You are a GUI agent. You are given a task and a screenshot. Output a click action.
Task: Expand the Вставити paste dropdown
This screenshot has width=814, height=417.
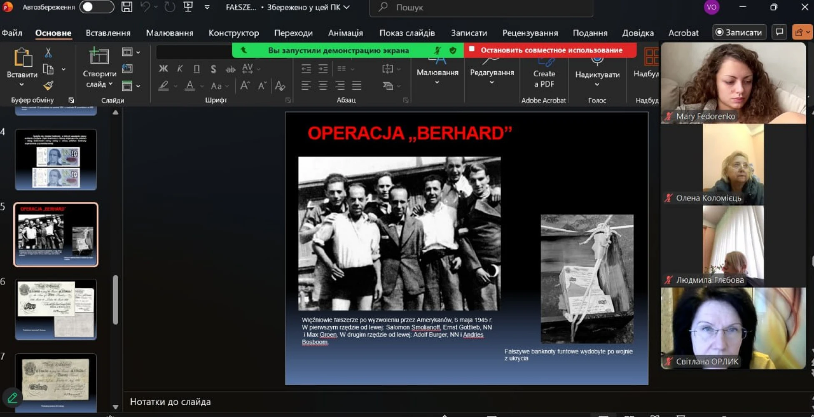tap(22, 85)
